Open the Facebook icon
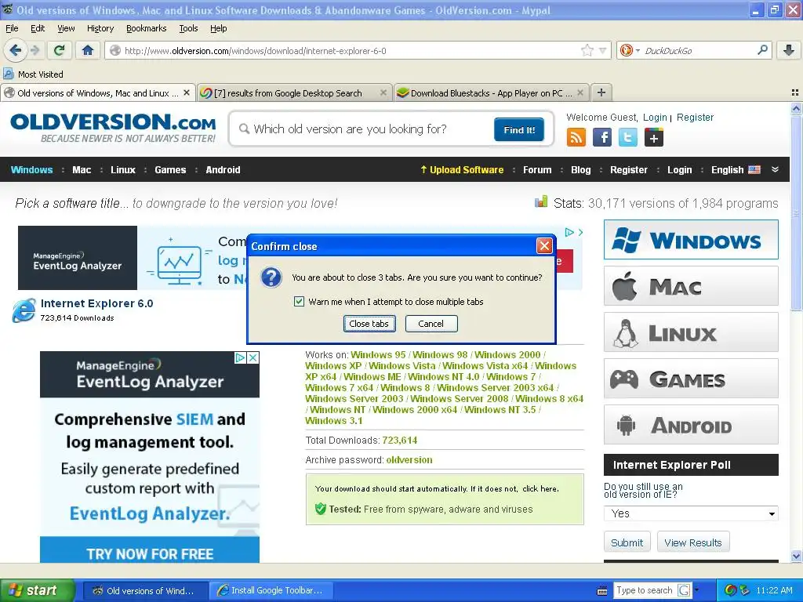Viewport: 803px width, 602px height. [602, 137]
